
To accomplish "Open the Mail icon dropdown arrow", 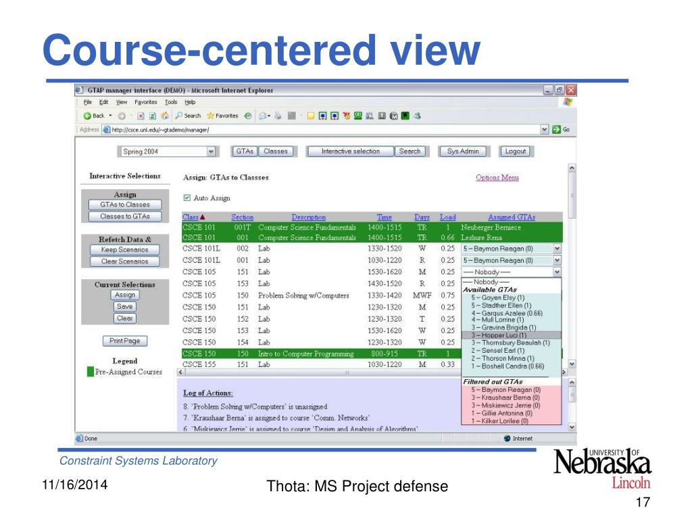I will pos(269,116).
